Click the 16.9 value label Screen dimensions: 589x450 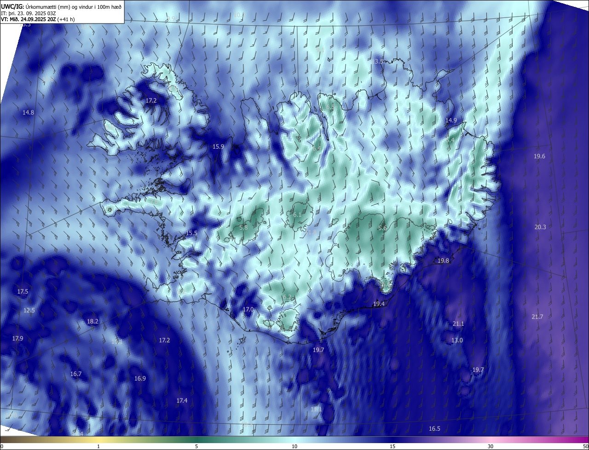(140, 379)
